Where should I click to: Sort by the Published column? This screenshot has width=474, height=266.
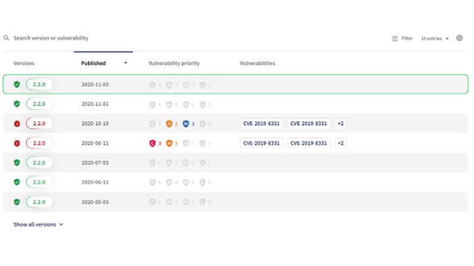(x=93, y=63)
